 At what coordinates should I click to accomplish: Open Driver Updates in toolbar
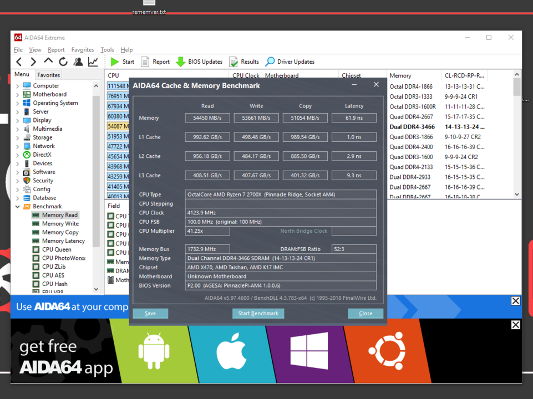click(290, 62)
